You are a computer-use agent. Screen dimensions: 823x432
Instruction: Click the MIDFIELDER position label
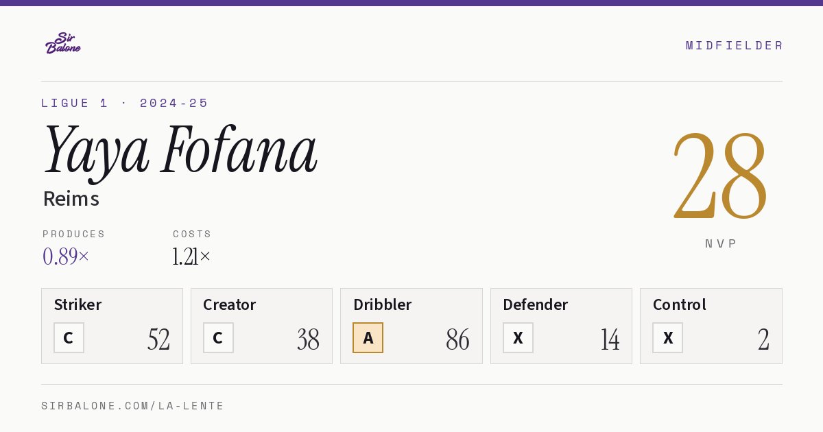coord(734,45)
